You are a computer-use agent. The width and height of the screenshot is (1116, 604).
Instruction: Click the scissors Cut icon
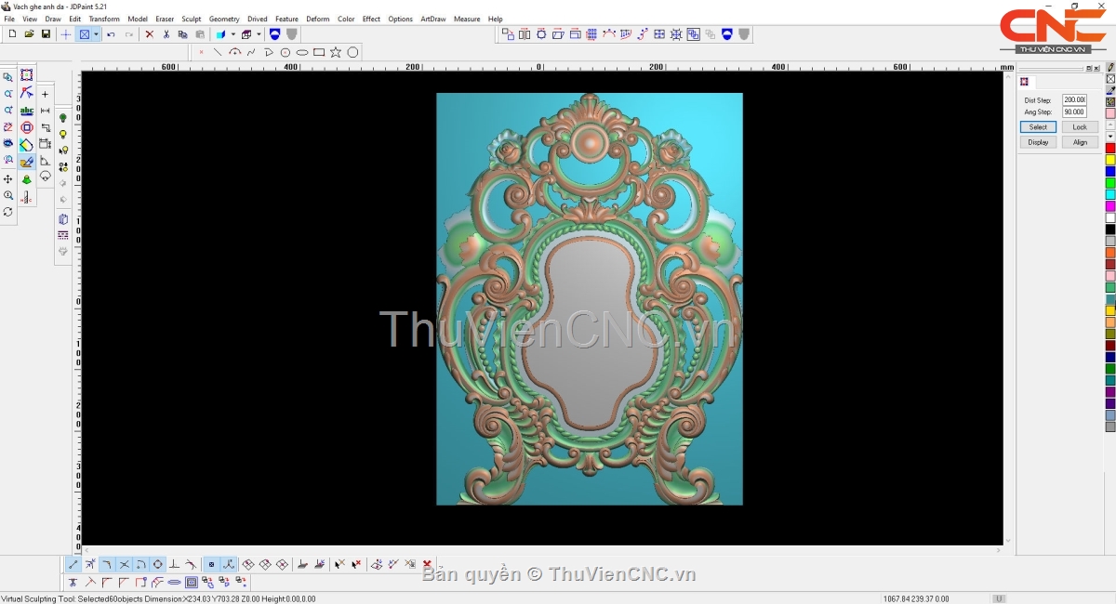(x=166, y=34)
